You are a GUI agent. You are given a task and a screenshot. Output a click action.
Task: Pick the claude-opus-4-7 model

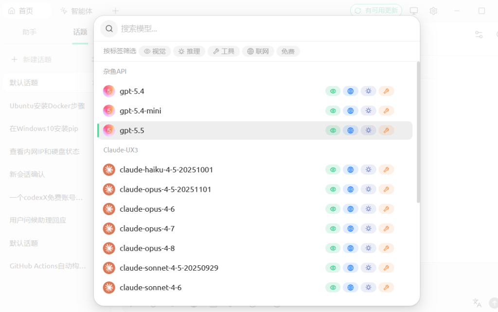click(x=255, y=228)
